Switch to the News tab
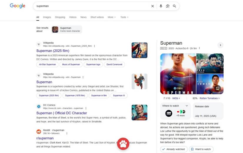The height and width of the screenshot is (153, 243). pyautogui.click(x=83, y=17)
